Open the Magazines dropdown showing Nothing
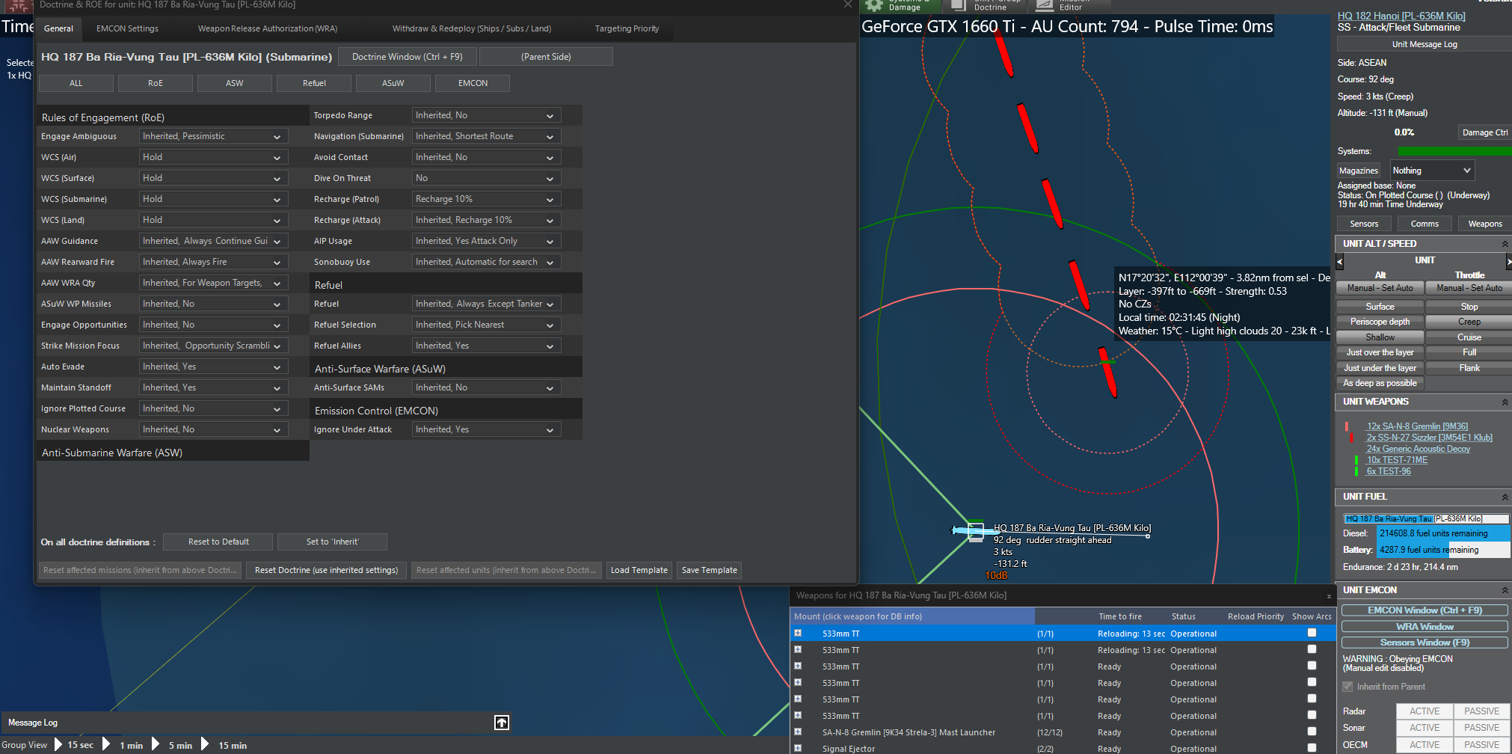 [x=1432, y=171]
